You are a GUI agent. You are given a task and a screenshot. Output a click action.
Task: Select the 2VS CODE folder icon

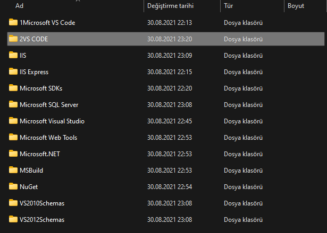coord(13,39)
